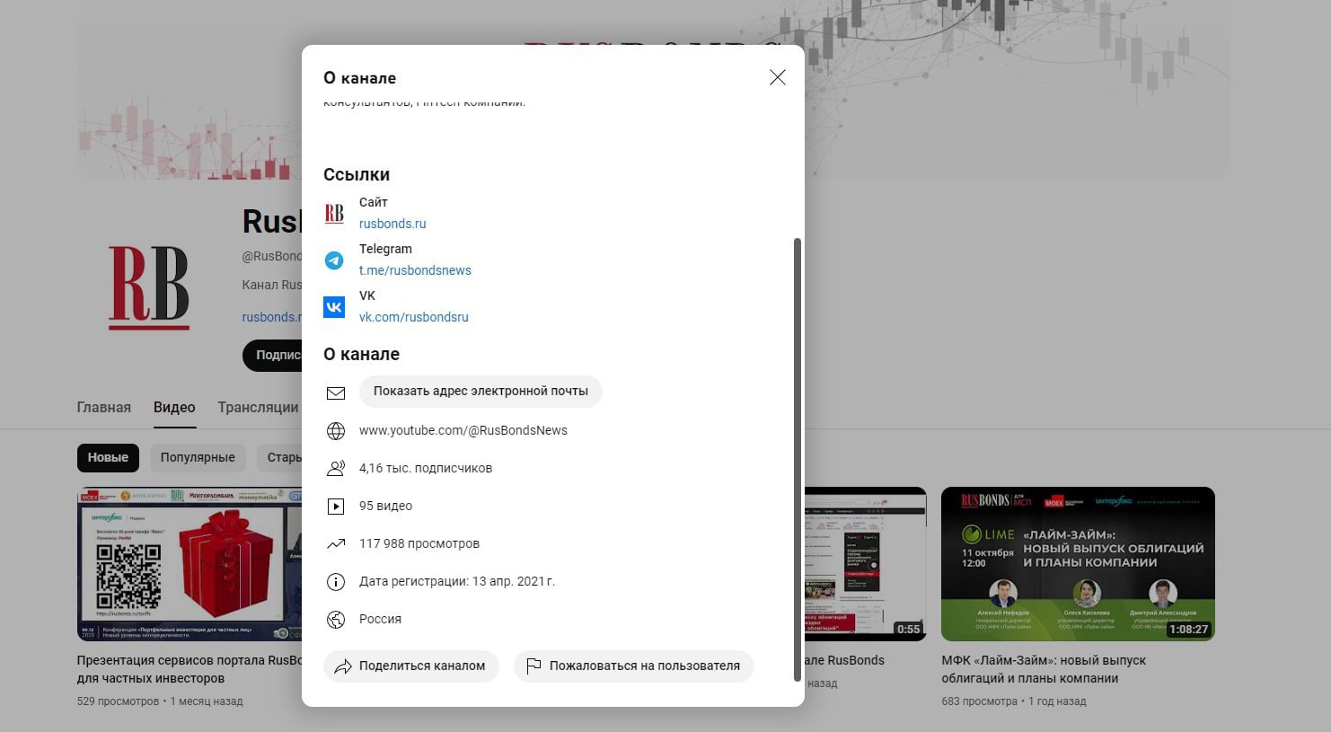Show the channel email address
The image size is (1331, 732).
(x=480, y=392)
